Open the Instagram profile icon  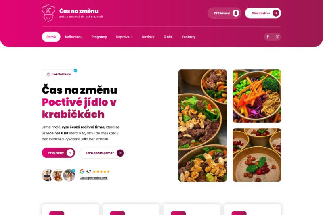coord(277,37)
